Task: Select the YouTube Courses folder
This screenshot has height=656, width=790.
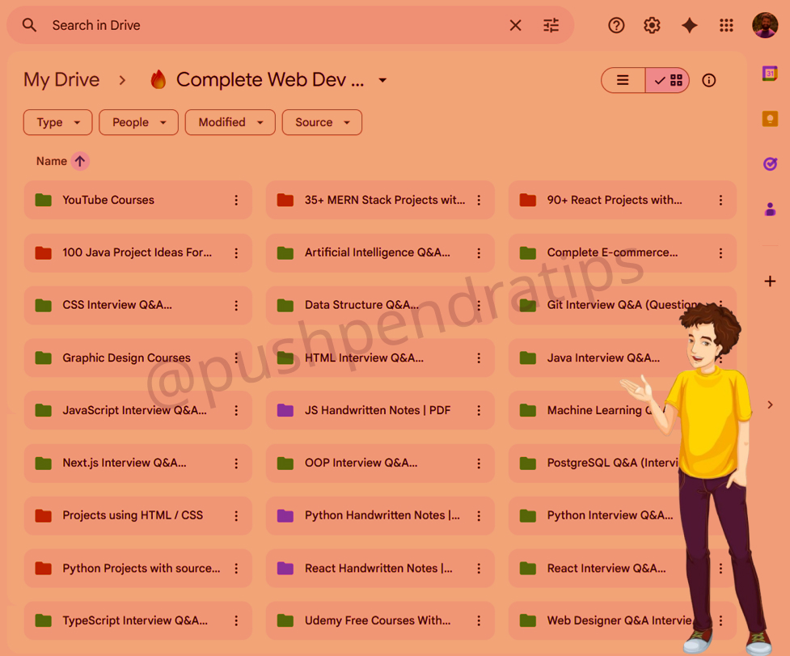Action: (137, 200)
